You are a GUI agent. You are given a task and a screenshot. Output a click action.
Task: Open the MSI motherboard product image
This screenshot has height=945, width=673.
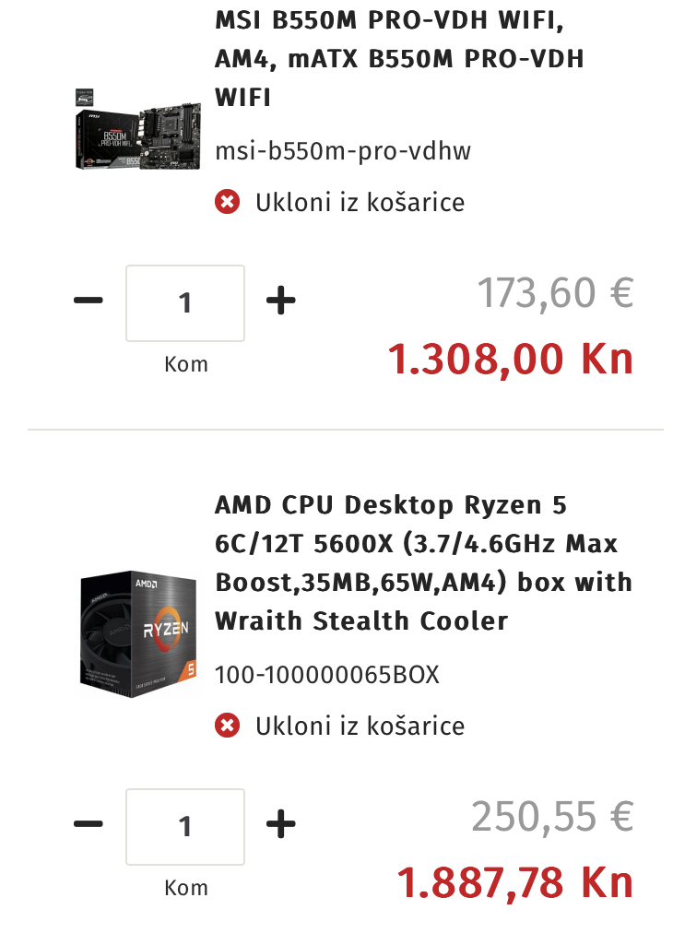point(137,129)
